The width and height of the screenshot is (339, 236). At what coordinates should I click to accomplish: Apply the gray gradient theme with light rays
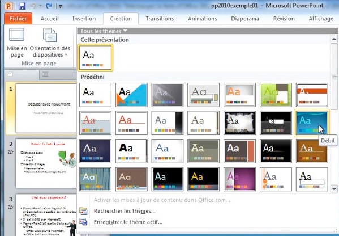pyautogui.click(x=168, y=95)
